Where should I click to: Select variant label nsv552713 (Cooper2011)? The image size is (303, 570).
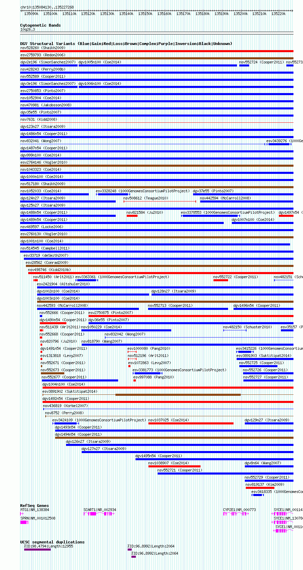[x=170, y=305]
